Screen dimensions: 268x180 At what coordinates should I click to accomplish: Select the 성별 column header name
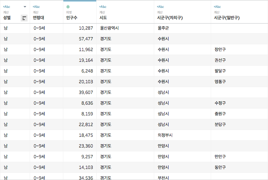(7, 17)
